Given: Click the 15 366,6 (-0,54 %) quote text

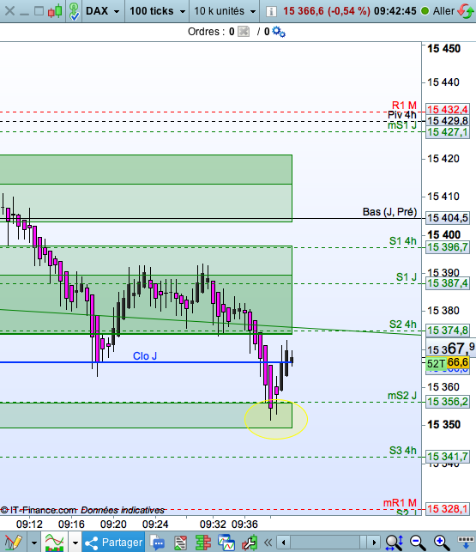Looking at the screenshot, I should tap(327, 11).
